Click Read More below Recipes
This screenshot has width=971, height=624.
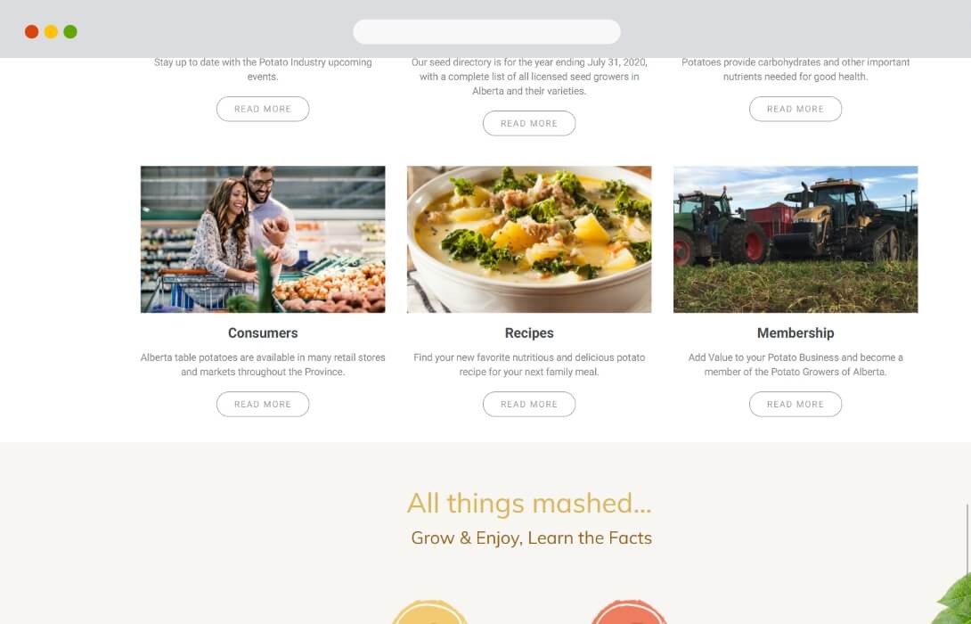(529, 404)
